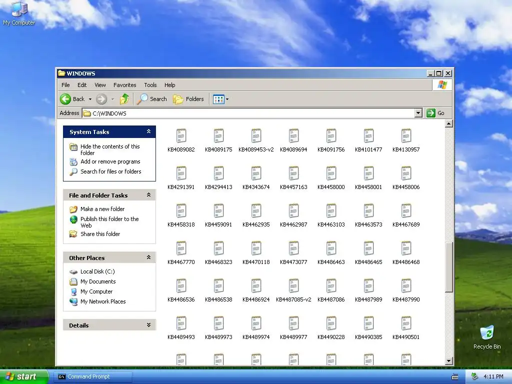Screen dimensions: 512x384
Task: Click the KB4486536 file name label
Action: pyautogui.click(x=181, y=299)
